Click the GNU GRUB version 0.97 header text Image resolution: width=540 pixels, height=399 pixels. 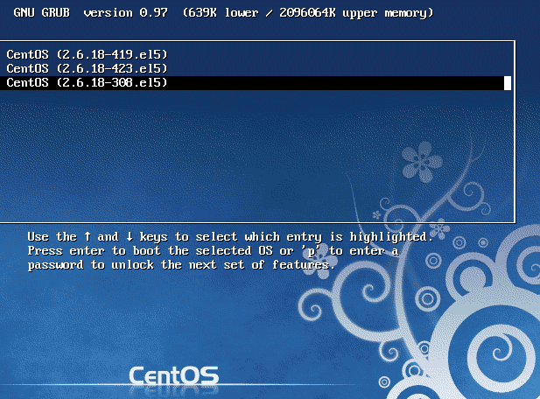pyautogui.click(x=90, y=13)
